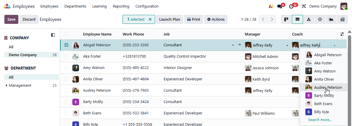Click the Launch Plan button

pyautogui.click(x=169, y=19)
